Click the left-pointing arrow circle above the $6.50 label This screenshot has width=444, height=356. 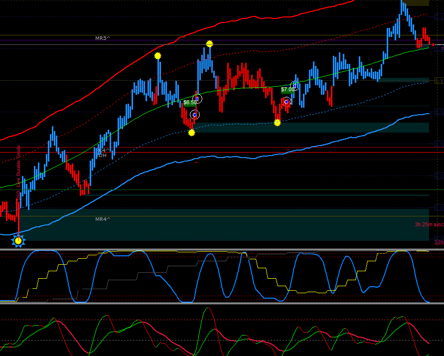coord(198,99)
